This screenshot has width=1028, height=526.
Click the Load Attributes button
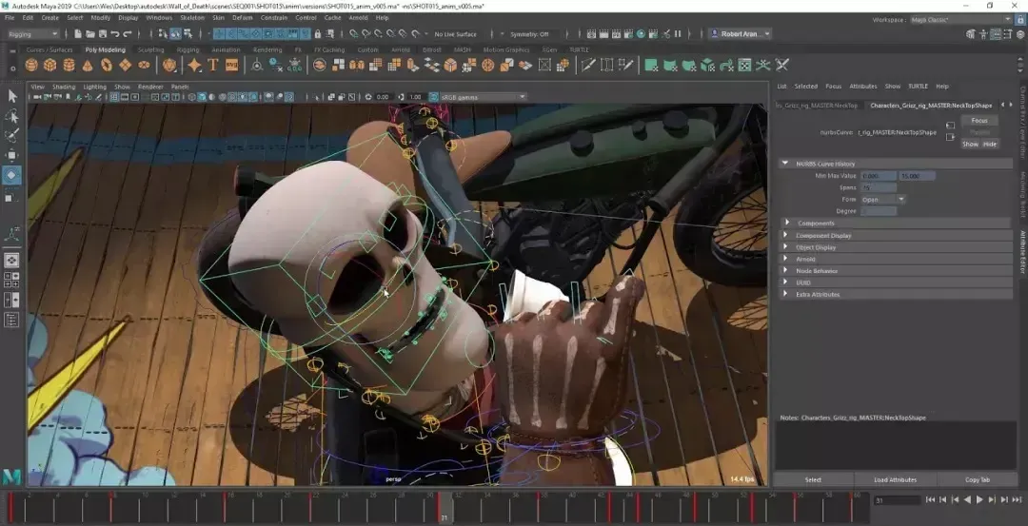pyautogui.click(x=895, y=479)
